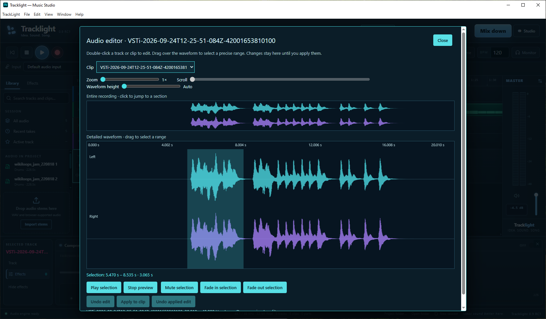Click the Tracklight logo icon
The height and width of the screenshot is (319, 546).
(x=11, y=30)
